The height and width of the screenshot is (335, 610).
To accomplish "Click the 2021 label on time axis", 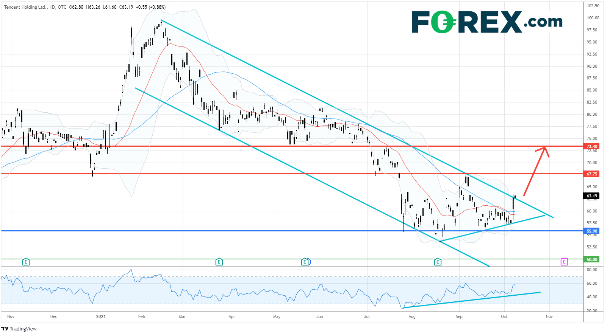I will tap(101, 316).
